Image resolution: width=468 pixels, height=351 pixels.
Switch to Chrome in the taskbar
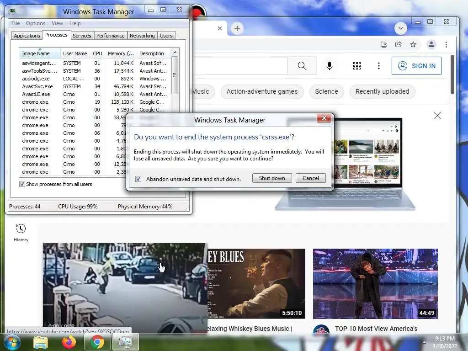(97, 342)
